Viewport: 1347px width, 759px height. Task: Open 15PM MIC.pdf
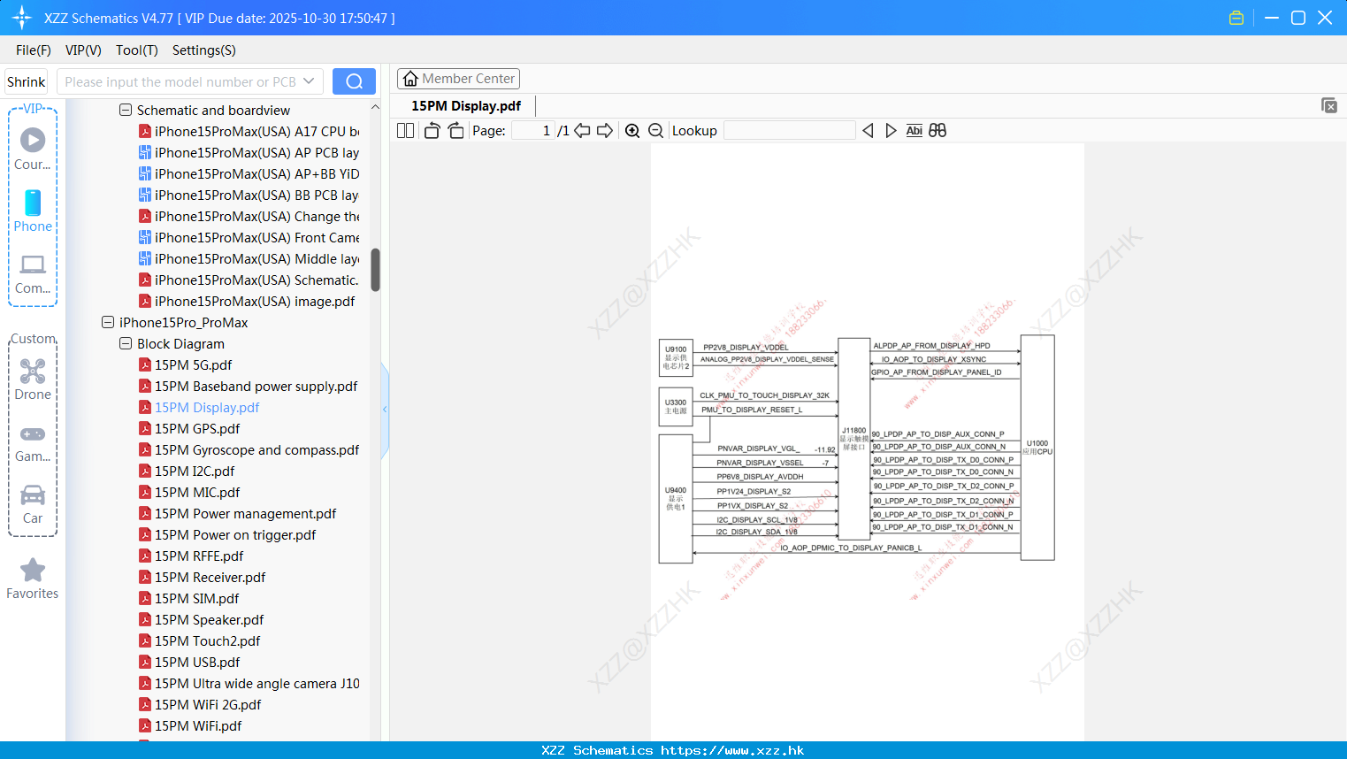(189, 492)
